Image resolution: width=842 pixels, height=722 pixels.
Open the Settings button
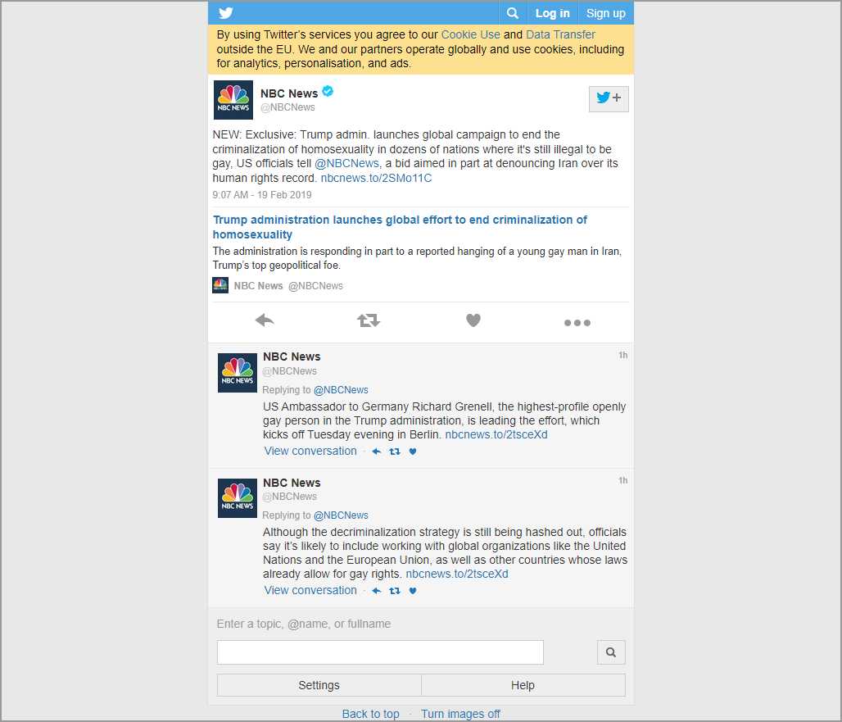coord(319,685)
